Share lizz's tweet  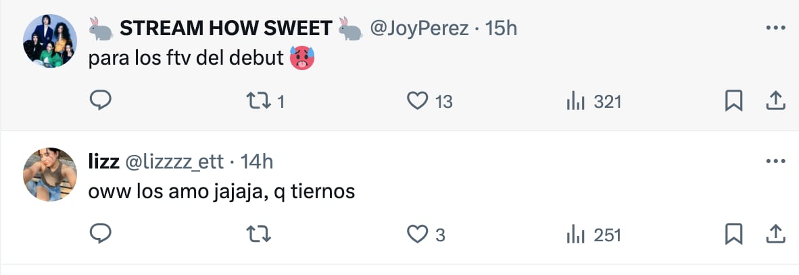(775, 234)
